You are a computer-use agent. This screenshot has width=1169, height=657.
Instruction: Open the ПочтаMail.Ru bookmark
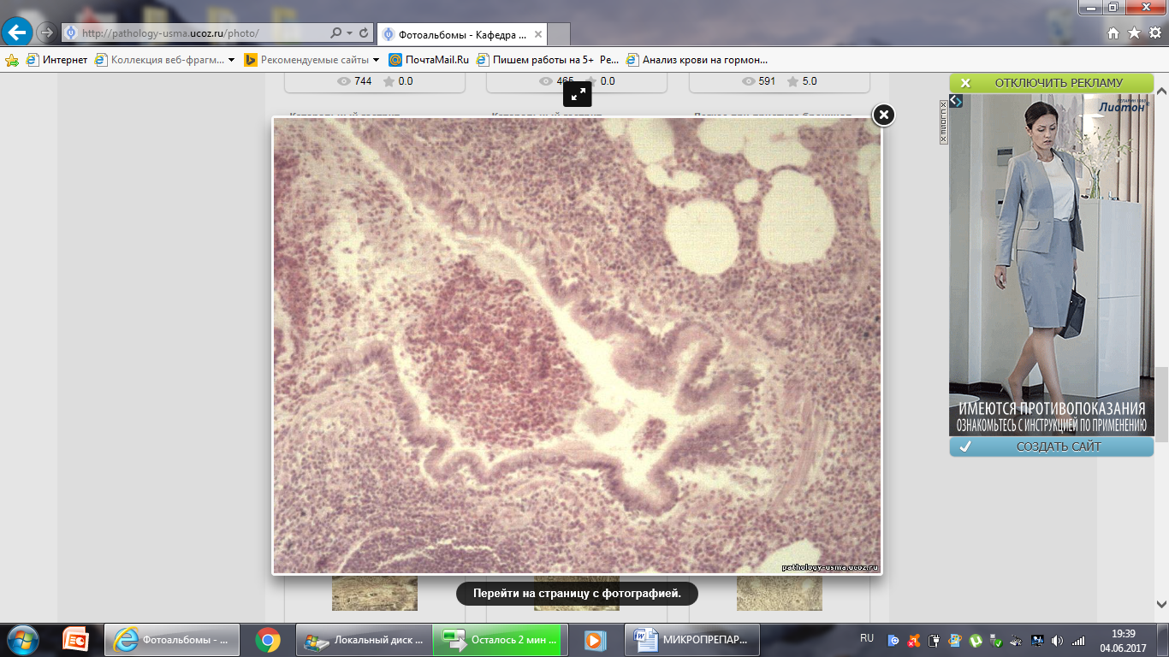[x=429, y=60]
